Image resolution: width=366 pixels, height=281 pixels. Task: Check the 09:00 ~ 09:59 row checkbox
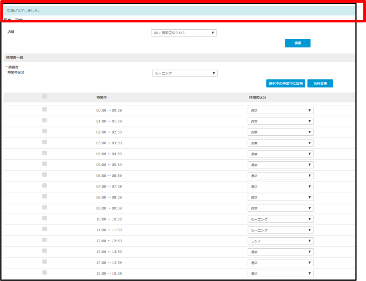pos(45,207)
